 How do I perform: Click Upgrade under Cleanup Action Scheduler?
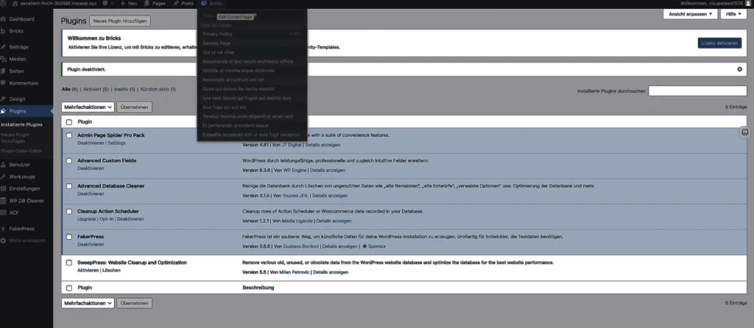pyautogui.click(x=87, y=219)
